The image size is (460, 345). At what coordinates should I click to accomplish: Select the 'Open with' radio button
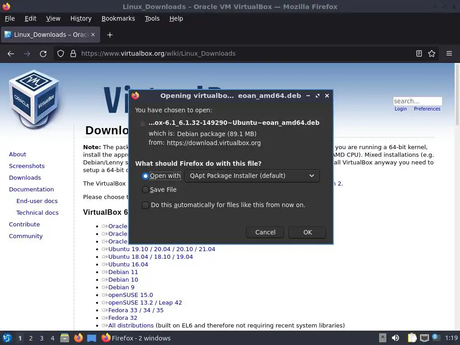point(145,176)
